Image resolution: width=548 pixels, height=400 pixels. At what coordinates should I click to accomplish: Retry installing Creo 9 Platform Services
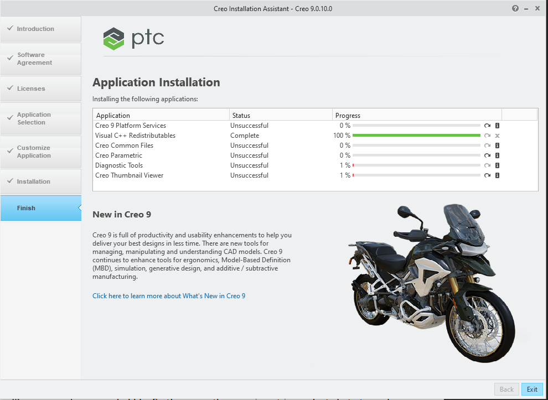click(x=487, y=126)
